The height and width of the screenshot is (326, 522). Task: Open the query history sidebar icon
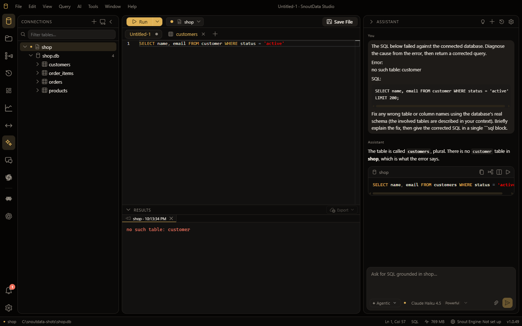(x=9, y=73)
